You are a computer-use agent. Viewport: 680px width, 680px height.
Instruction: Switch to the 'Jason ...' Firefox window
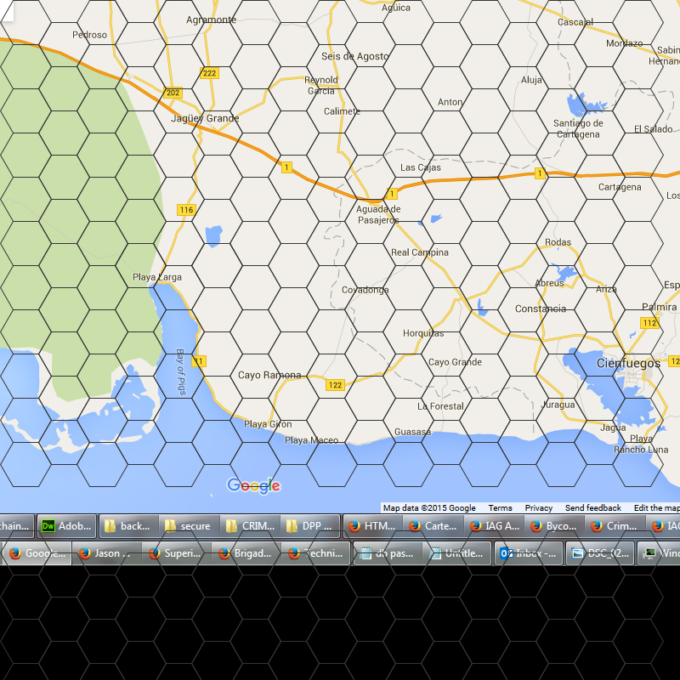(107, 553)
